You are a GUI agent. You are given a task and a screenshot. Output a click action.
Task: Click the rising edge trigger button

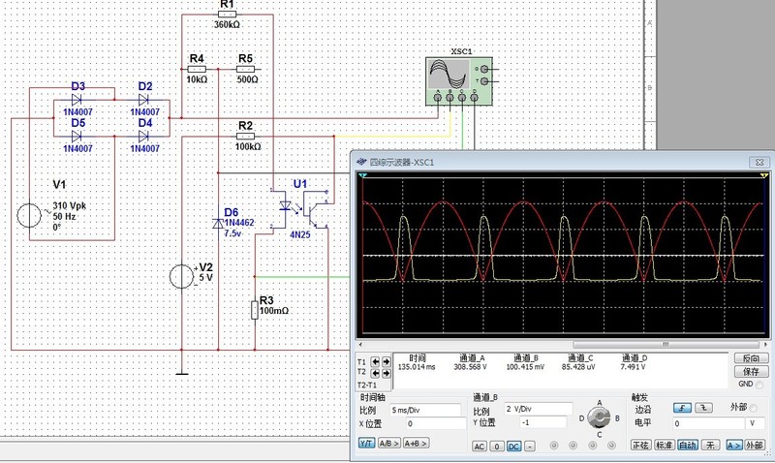[683, 410]
